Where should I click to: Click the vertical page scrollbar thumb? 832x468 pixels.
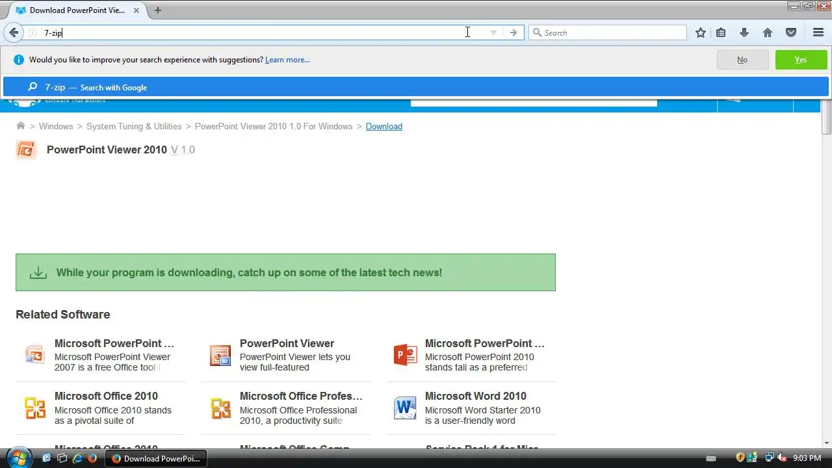click(x=827, y=118)
